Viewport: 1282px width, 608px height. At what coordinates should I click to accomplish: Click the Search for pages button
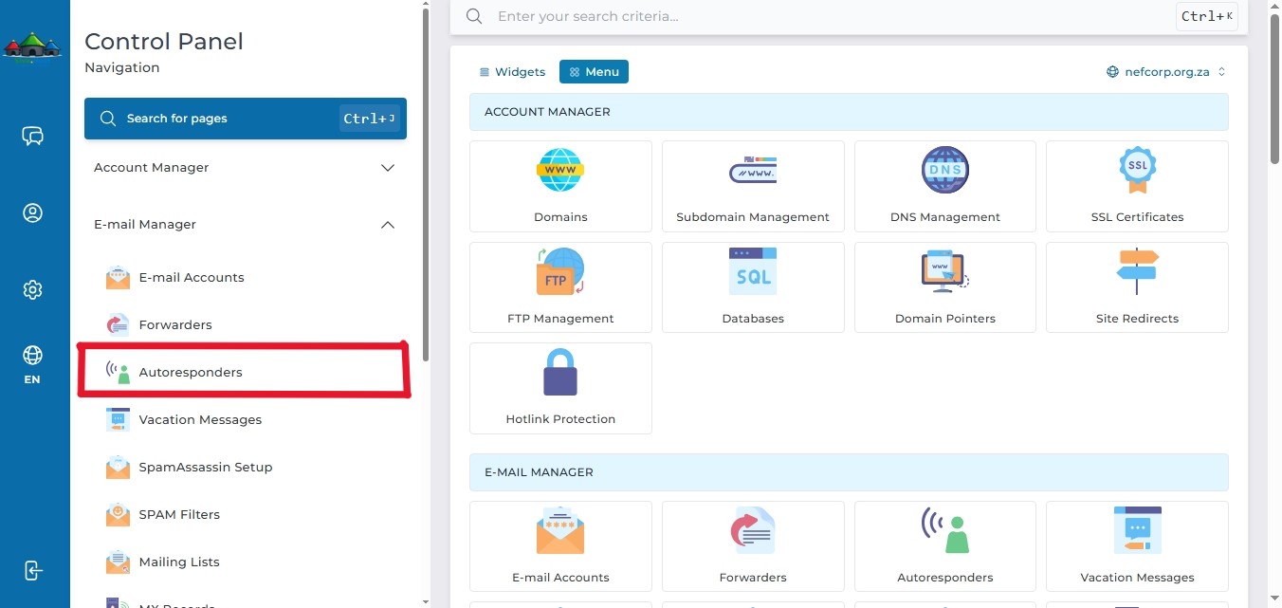(x=246, y=119)
